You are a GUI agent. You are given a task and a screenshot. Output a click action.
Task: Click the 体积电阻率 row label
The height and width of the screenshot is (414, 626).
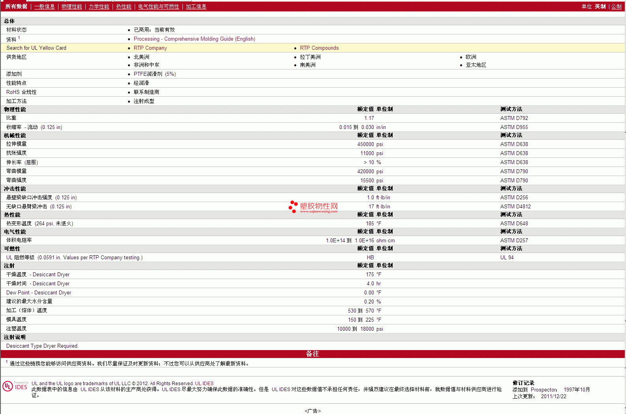coord(19,240)
